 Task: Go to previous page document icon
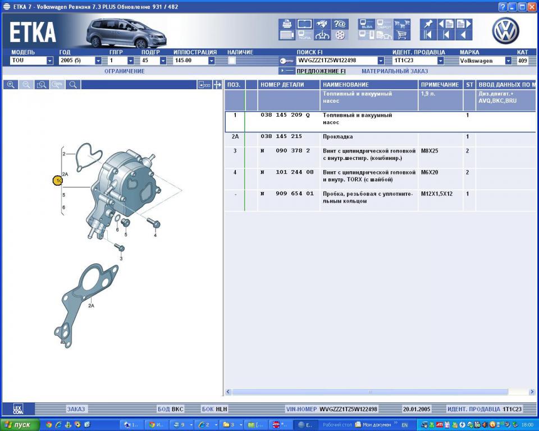tap(446, 24)
